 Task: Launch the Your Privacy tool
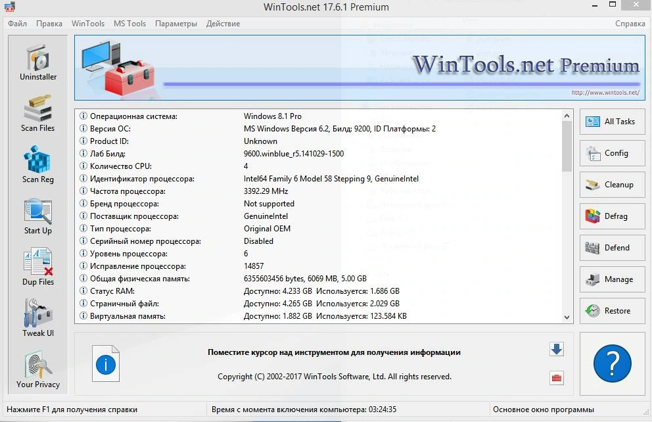click(38, 370)
